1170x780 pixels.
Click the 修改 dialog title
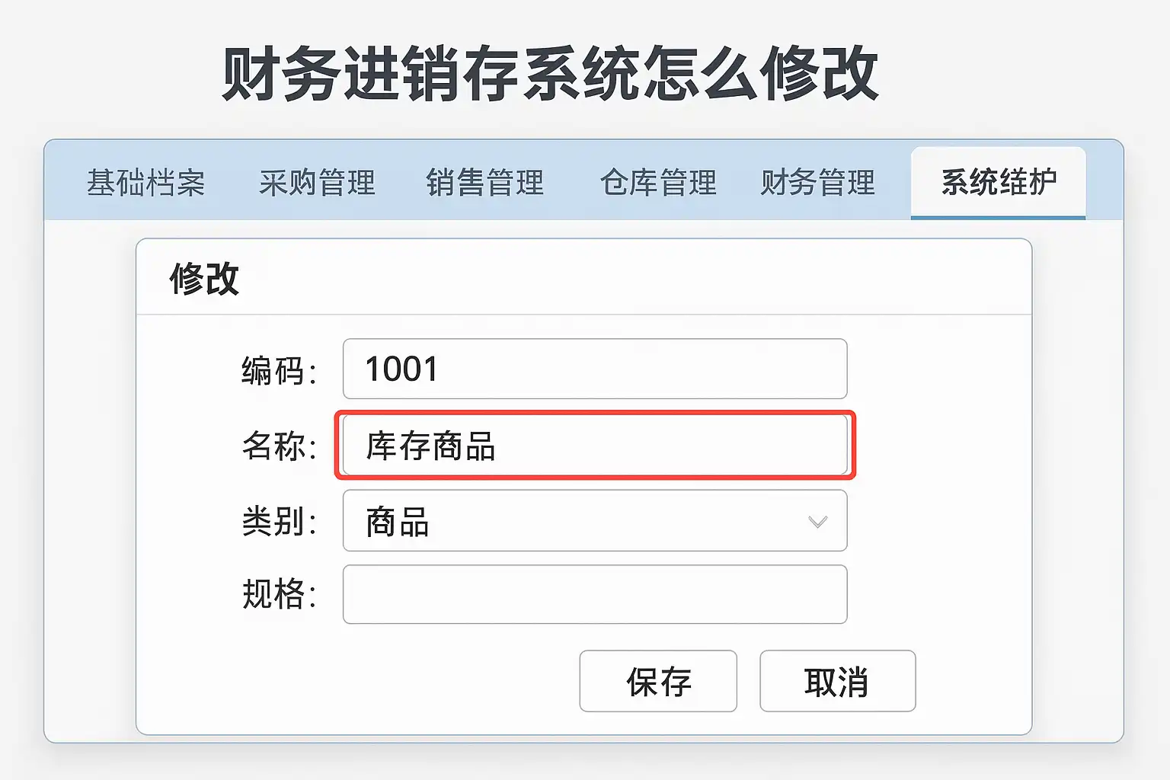point(204,278)
